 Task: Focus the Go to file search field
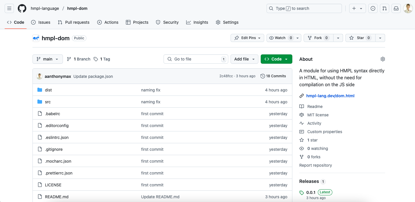(196, 59)
